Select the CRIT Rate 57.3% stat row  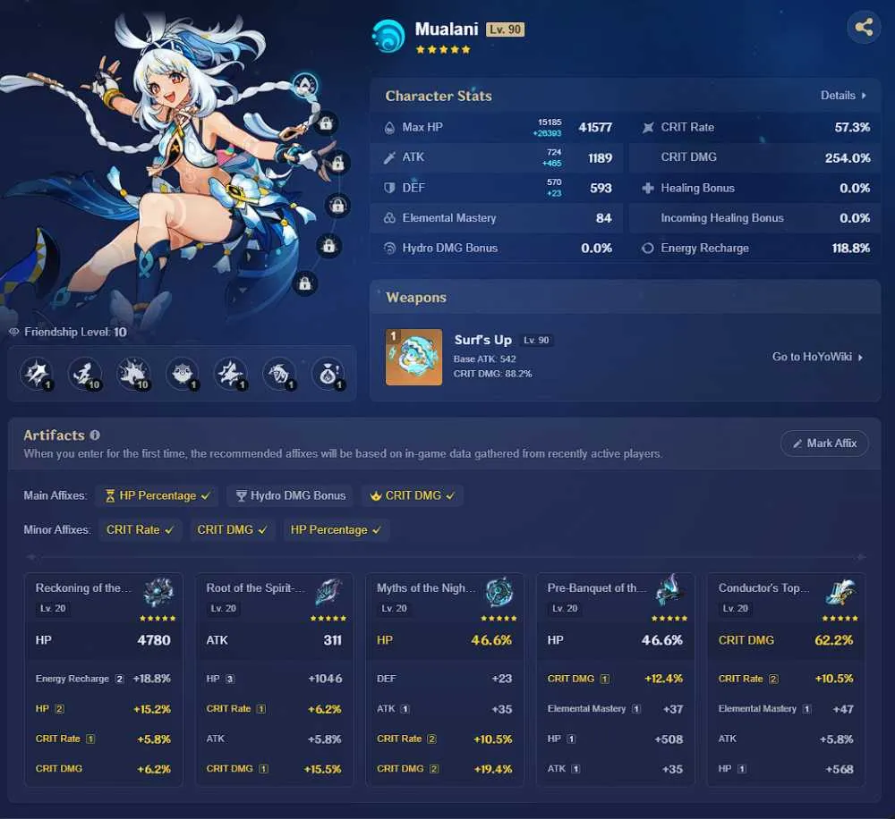[754, 127]
